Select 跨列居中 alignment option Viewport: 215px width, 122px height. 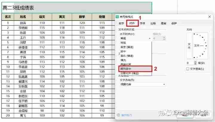click(135, 69)
